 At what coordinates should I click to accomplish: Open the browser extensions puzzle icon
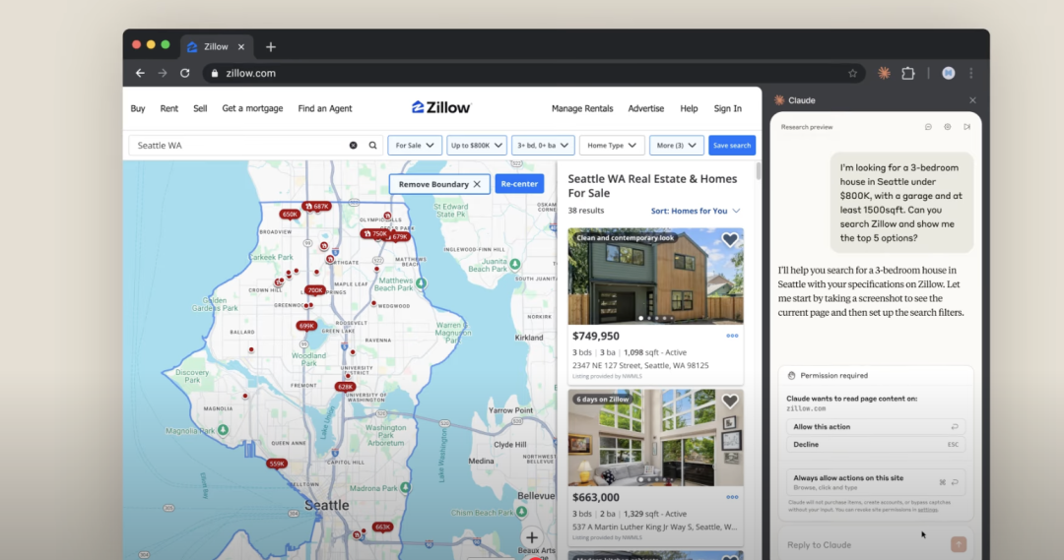click(x=908, y=73)
